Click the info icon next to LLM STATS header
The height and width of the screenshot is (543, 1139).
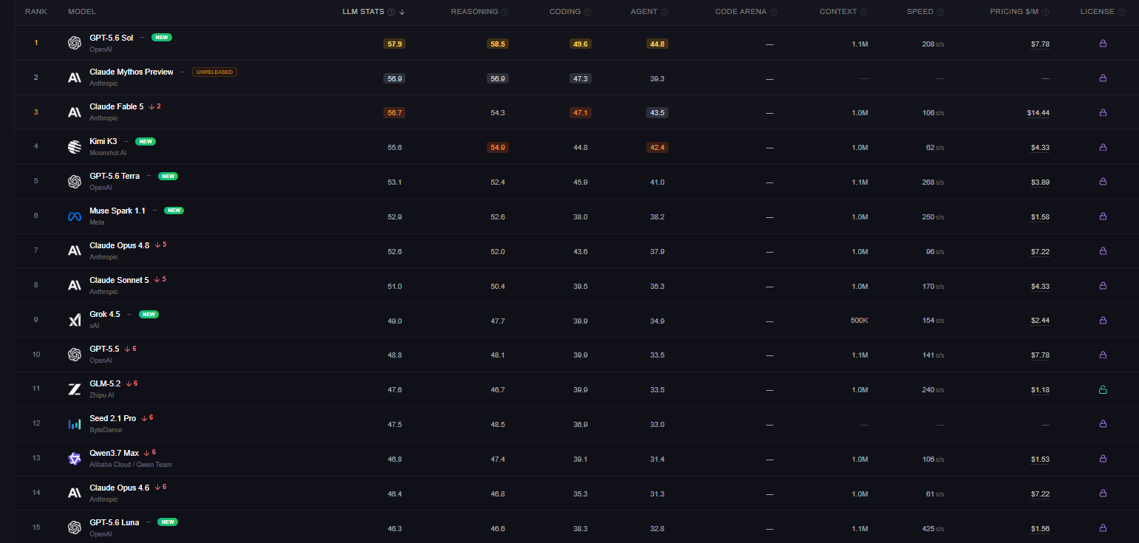[391, 12]
